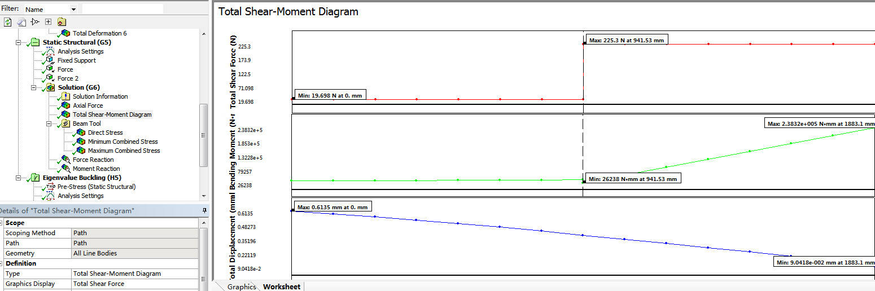This screenshot has height=291, width=875.
Task: Open Solution Information tree item
Action: point(100,96)
